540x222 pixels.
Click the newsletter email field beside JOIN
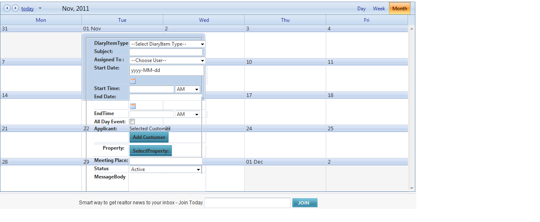[248, 203]
